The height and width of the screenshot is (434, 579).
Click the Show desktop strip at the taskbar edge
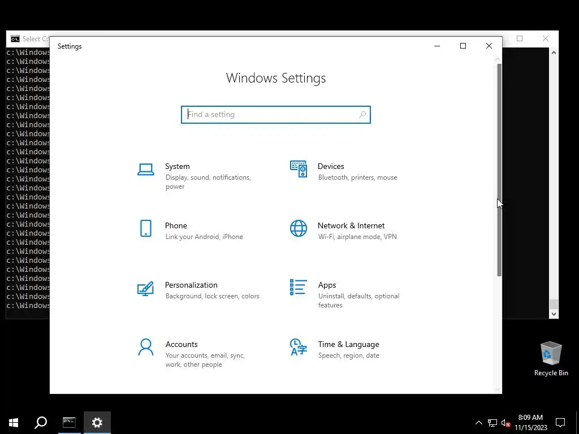577,423
